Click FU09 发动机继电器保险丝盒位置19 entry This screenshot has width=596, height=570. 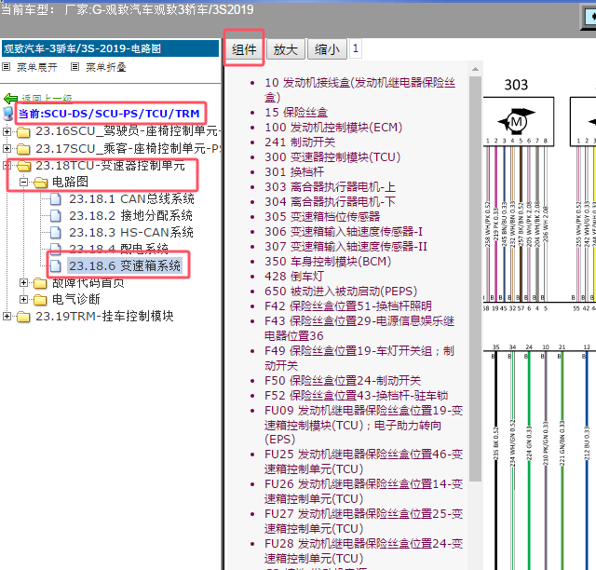(x=364, y=425)
